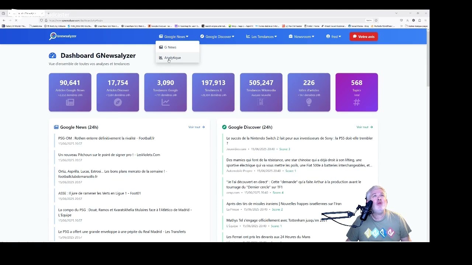Select G News menu entry
The image size is (472, 265).
click(x=177, y=47)
